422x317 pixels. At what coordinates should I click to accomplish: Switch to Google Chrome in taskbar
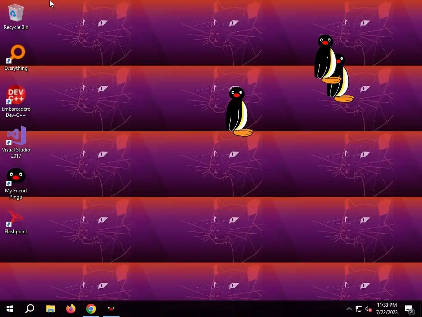pyautogui.click(x=91, y=309)
